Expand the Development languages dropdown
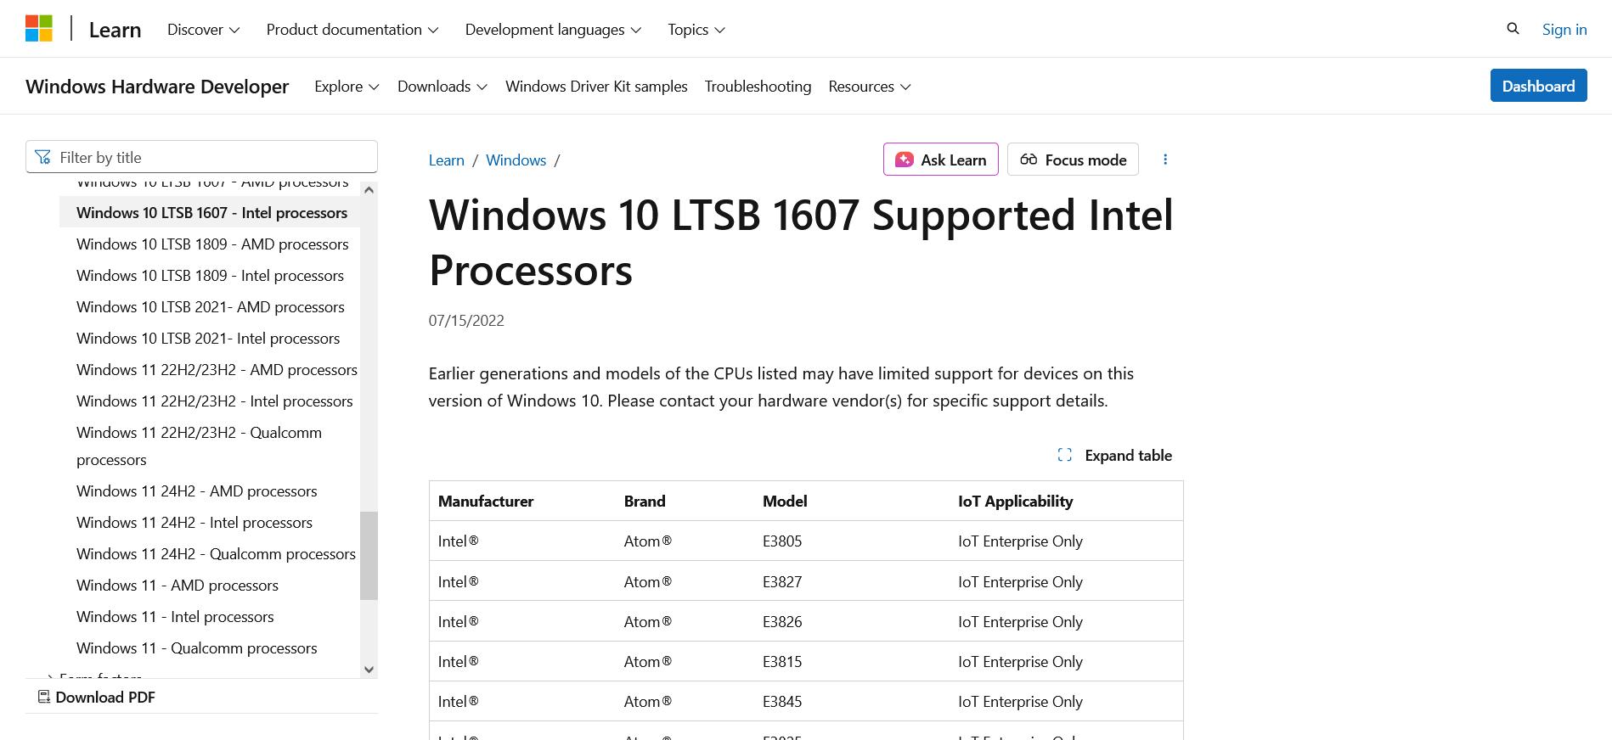This screenshot has height=740, width=1612. point(553,30)
